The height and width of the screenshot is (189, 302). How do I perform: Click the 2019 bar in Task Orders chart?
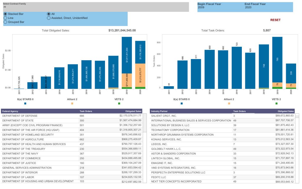(277, 62)
